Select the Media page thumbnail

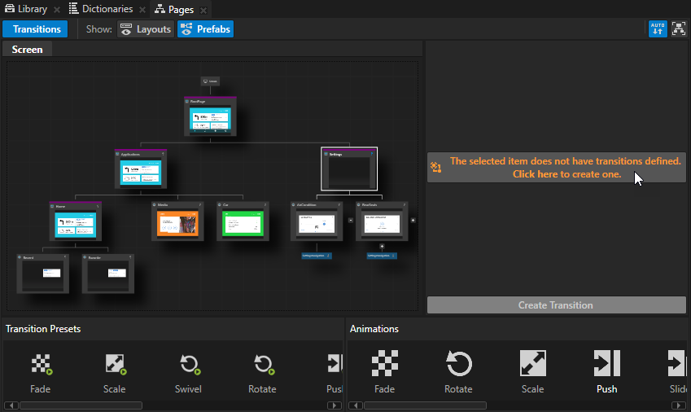point(177,224)
